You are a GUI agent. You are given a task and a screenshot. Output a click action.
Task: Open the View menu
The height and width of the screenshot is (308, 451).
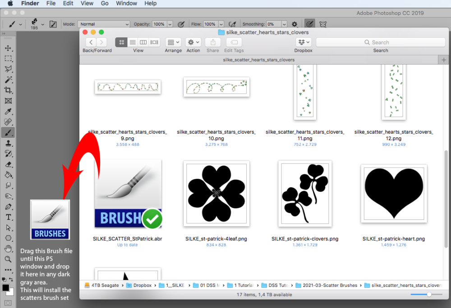pos(87,4)
